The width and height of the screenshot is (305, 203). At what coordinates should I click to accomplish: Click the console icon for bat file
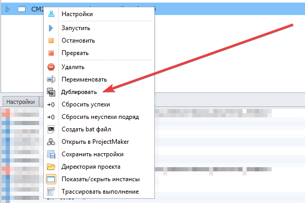pyautogui.click(x=51, y=129)
